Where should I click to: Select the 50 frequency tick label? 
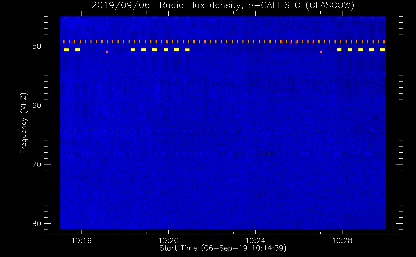click(x=37, y=46)
